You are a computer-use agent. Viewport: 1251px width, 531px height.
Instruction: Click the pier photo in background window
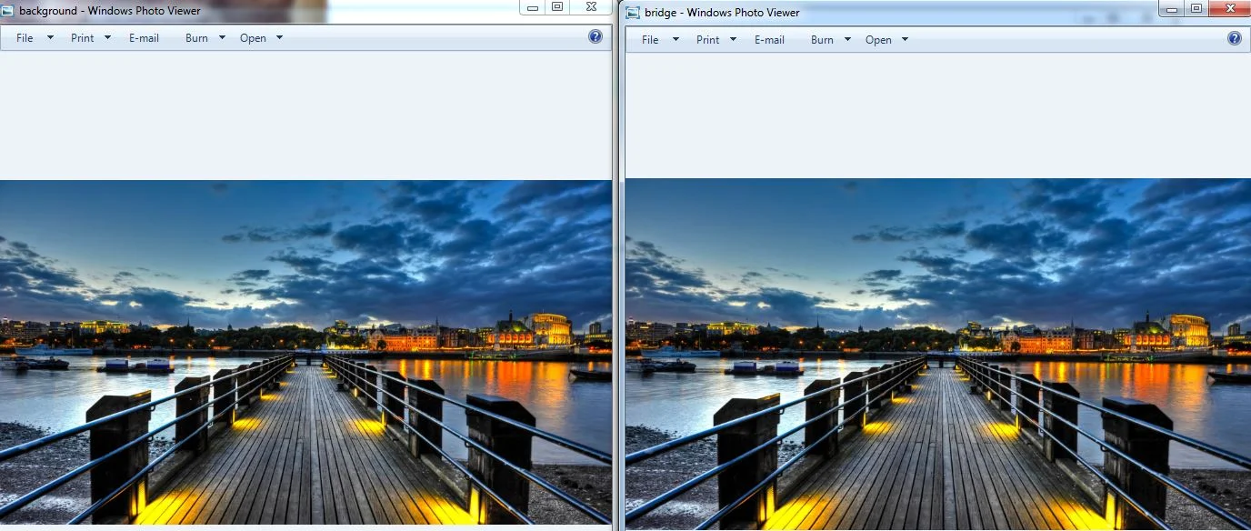305,352
